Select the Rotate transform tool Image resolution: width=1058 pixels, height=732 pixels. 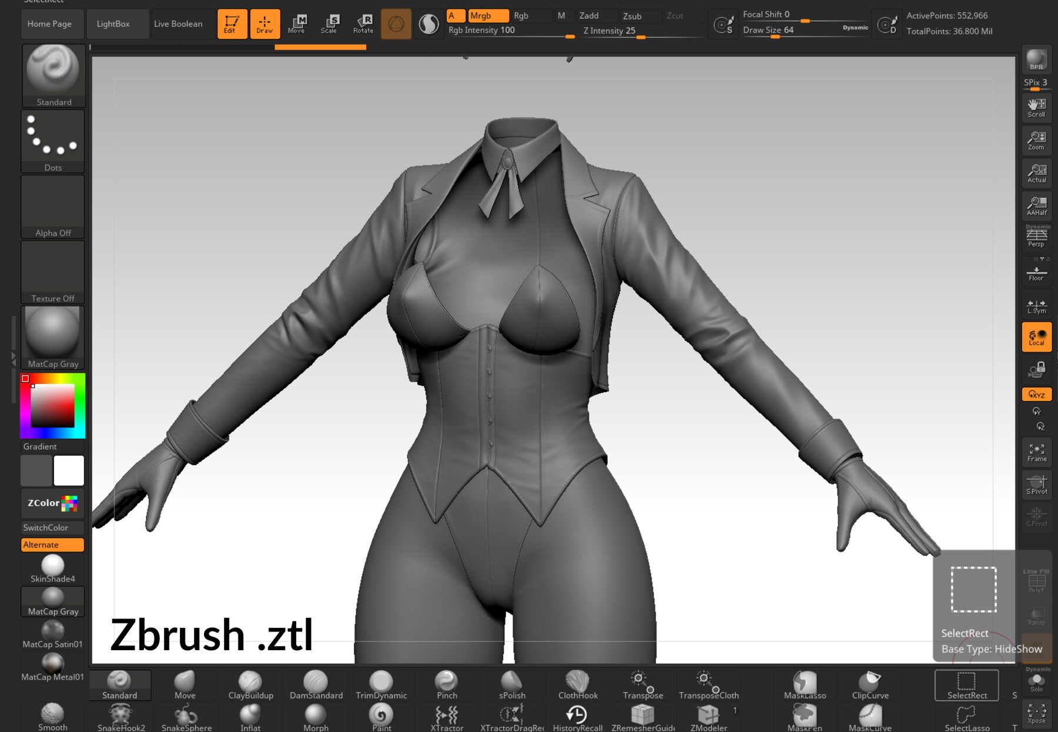[363, 24]
